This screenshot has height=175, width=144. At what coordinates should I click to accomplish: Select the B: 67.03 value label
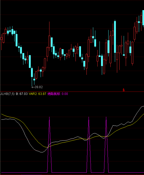coord(22,94)
